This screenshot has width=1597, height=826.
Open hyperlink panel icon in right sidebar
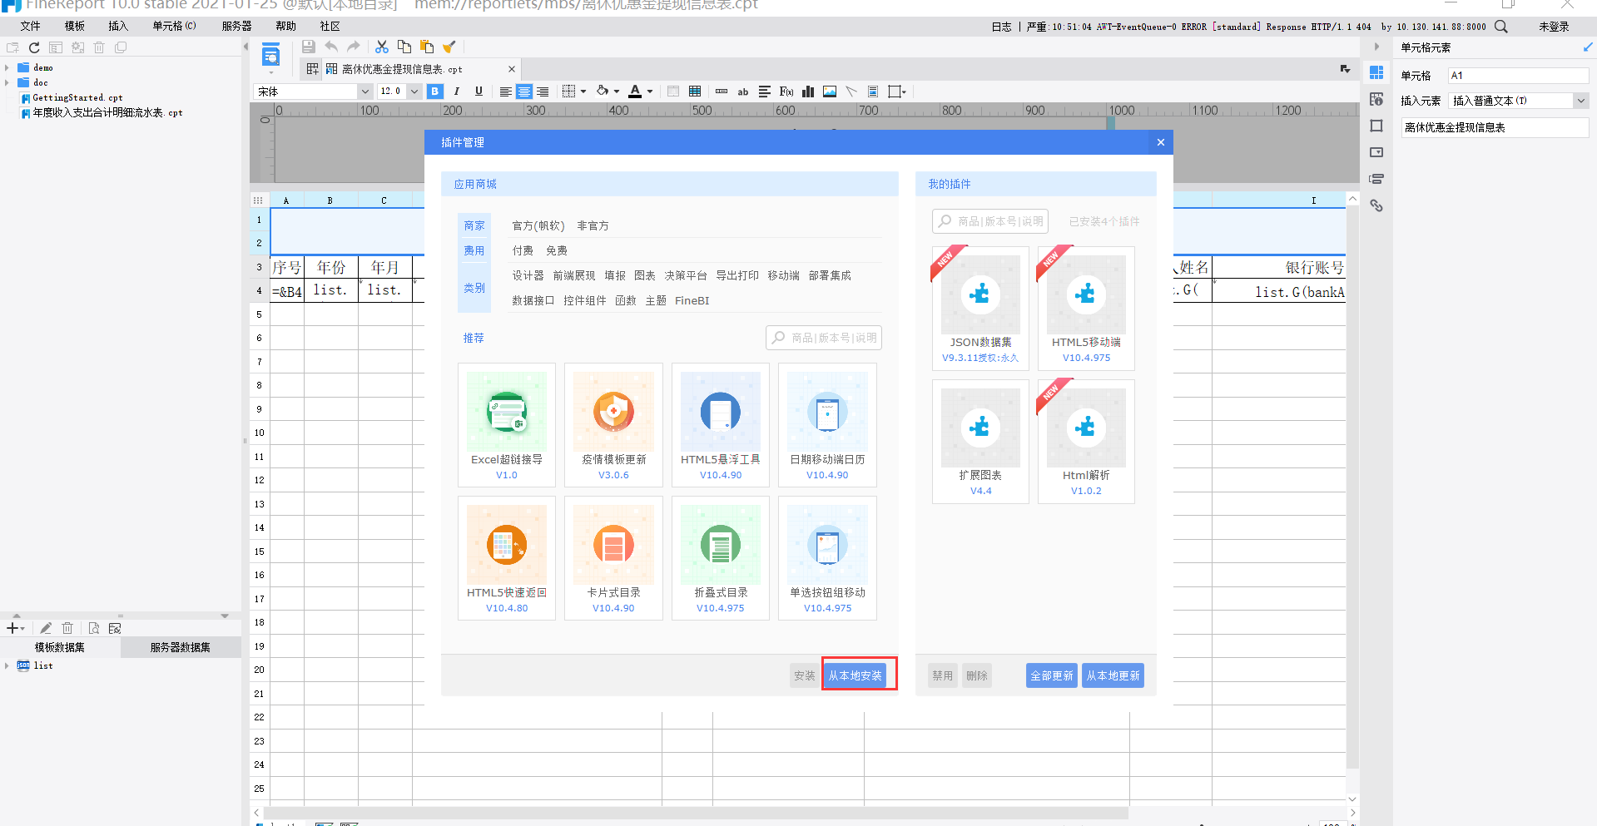click(x=1376, y=205)
